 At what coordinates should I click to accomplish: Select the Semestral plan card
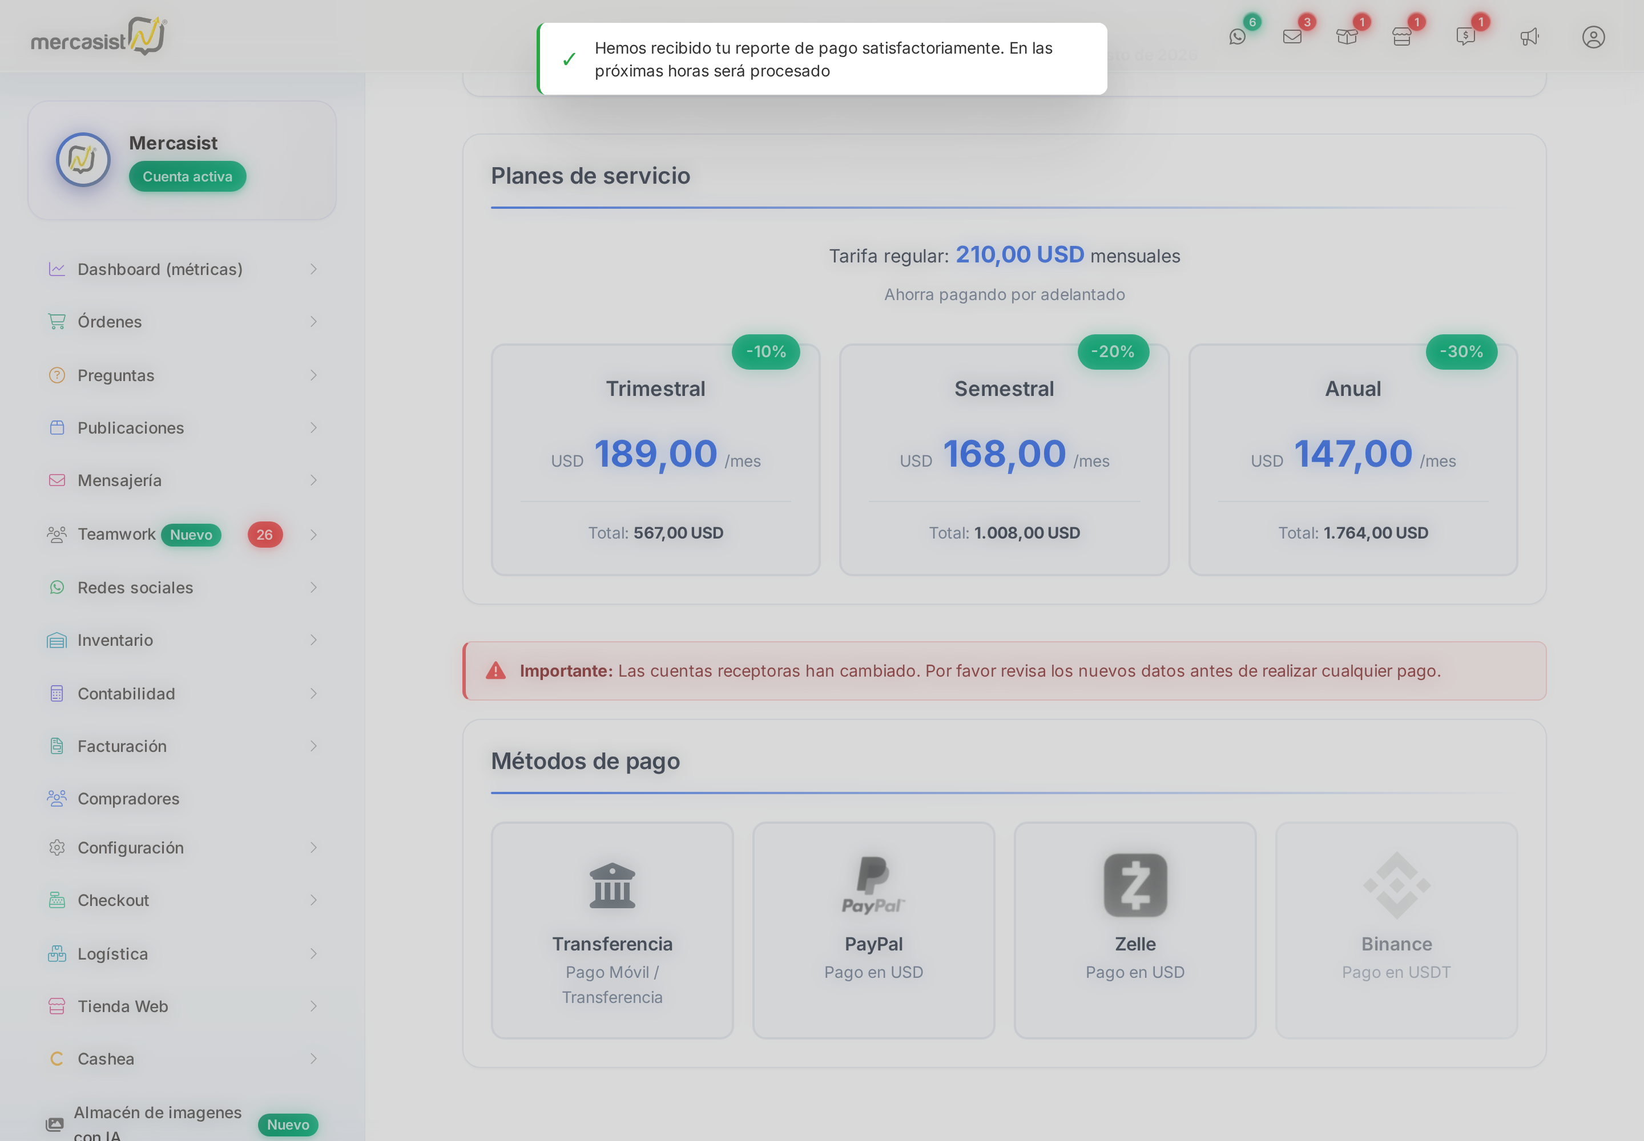pyautogui.click(x=1005, y=460)
